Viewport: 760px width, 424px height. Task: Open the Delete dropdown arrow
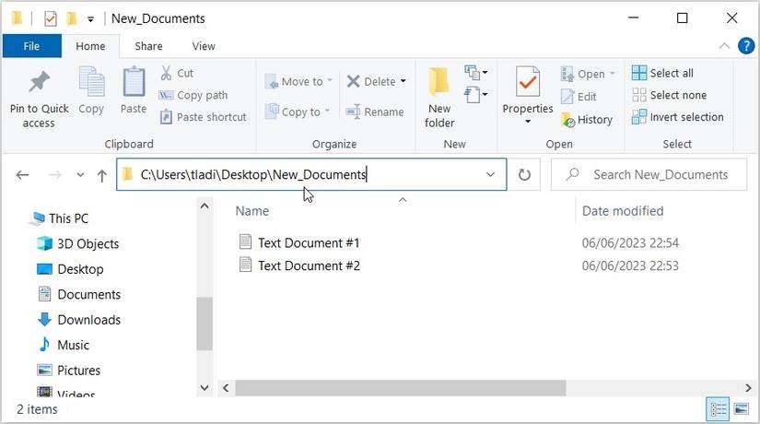[403, 82]
